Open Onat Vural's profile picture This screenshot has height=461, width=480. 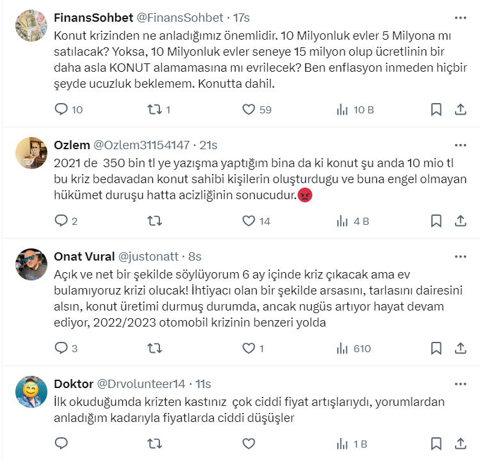[x=31, y=264]
